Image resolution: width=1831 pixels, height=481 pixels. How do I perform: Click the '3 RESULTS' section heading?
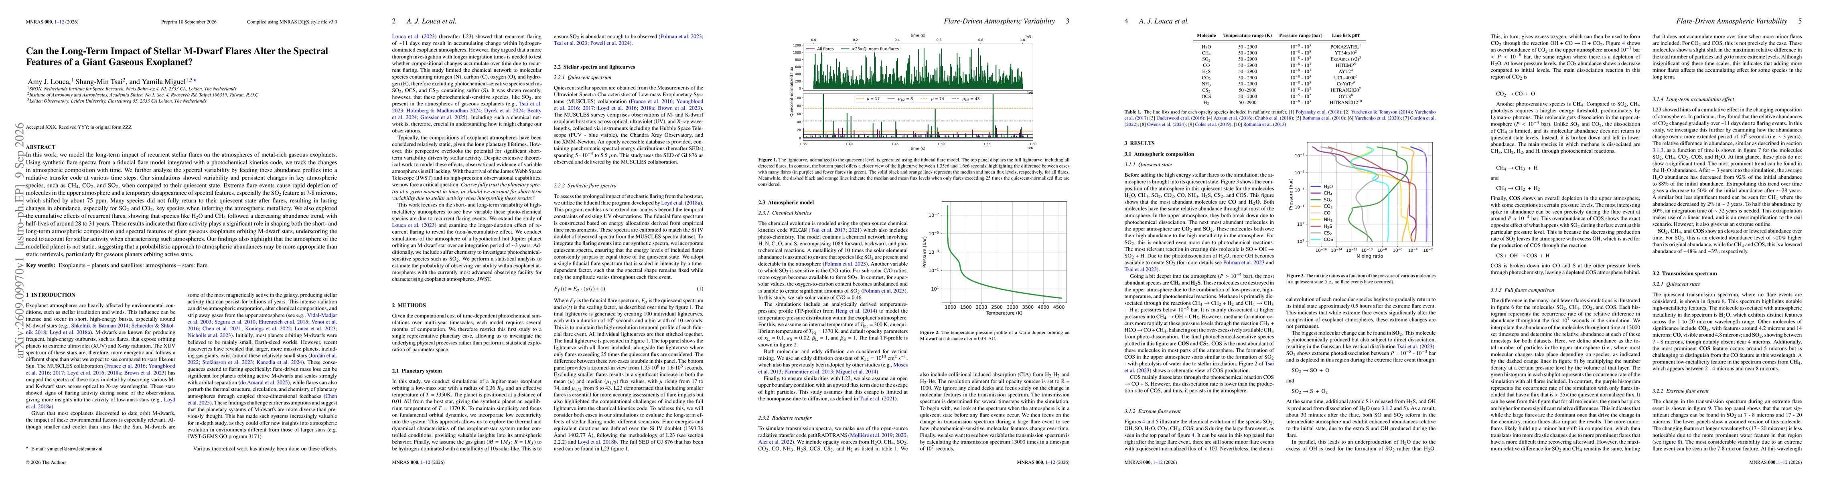(x=1140, y=143)
